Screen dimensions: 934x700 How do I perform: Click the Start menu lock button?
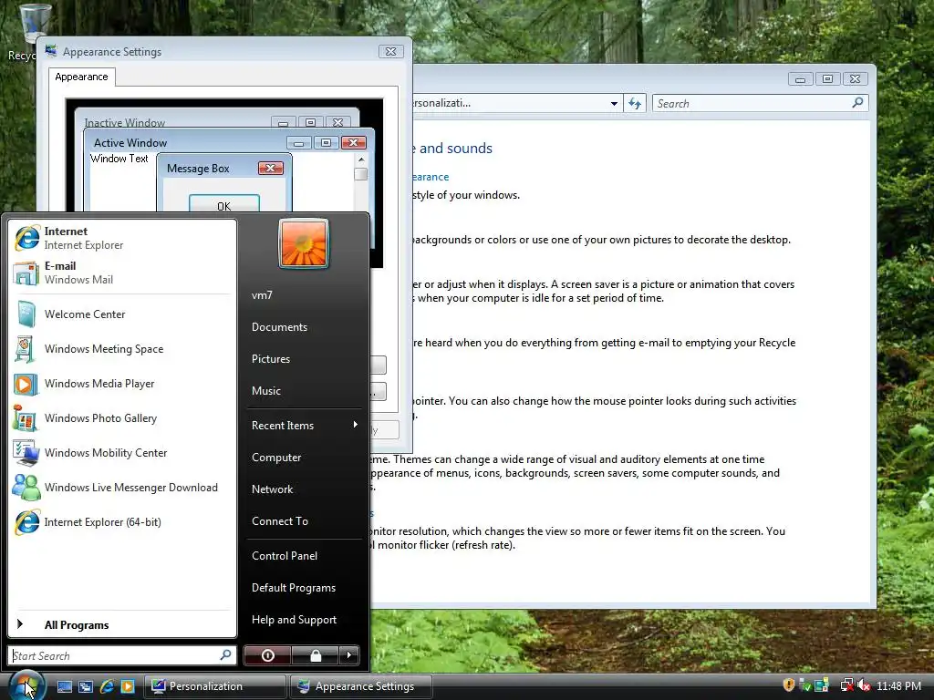tap(316, 655)
